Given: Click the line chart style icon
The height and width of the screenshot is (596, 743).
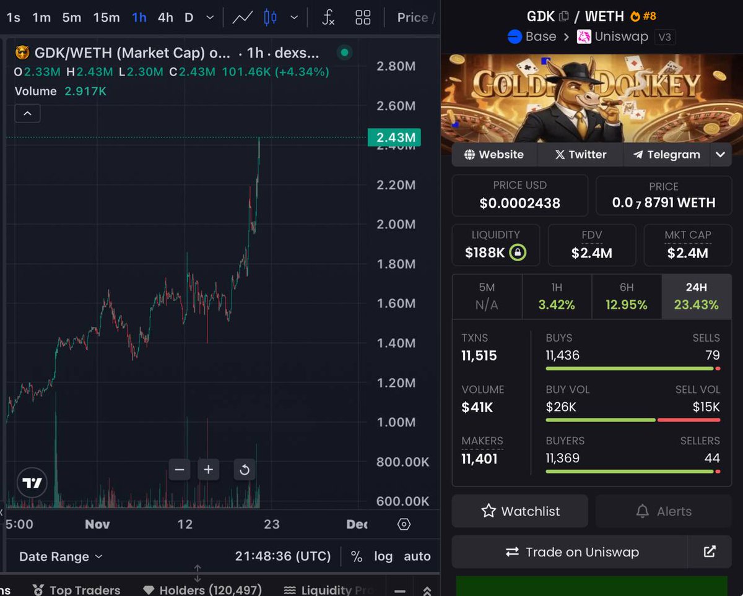Looking at the screenshot, I should point(242,17).
